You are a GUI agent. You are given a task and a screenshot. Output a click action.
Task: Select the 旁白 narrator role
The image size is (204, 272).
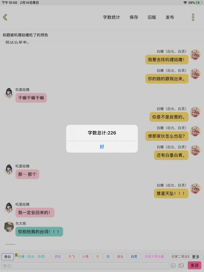click(7, 257)
